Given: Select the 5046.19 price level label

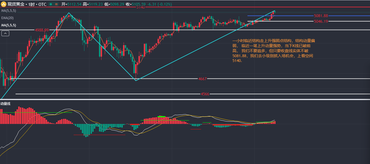Looking at the screenshot, I should point(321,21).
